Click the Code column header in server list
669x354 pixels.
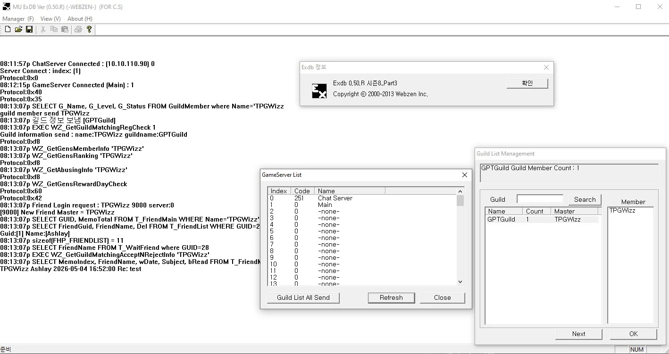[x=302, y=191]
